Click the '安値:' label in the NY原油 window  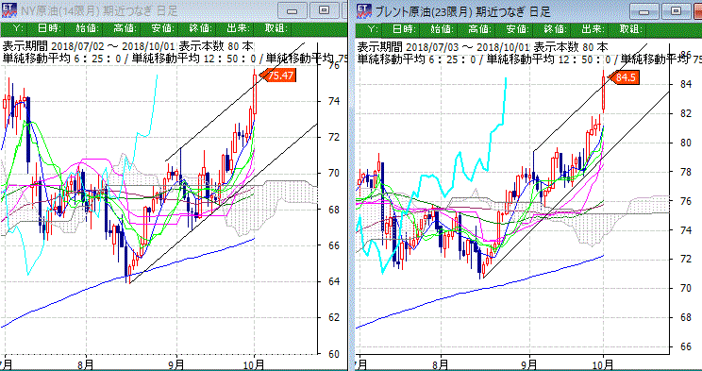pos(162,29)
